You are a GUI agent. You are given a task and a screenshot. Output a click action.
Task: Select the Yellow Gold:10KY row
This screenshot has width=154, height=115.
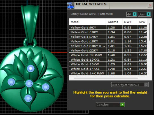(108, 32)
